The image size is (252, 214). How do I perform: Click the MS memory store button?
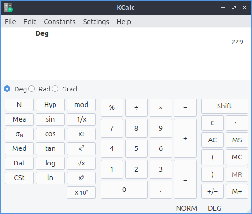coord(237,140)
